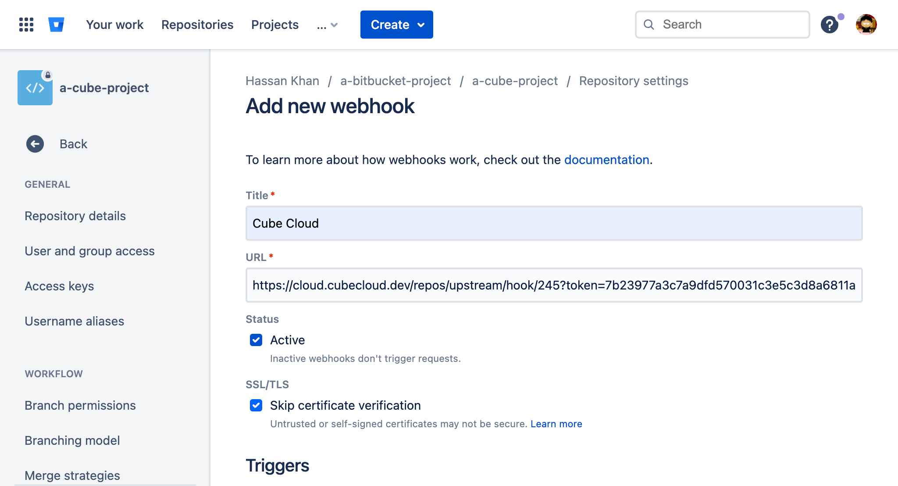Expand the more navigation items dropdown

point(327,25)
